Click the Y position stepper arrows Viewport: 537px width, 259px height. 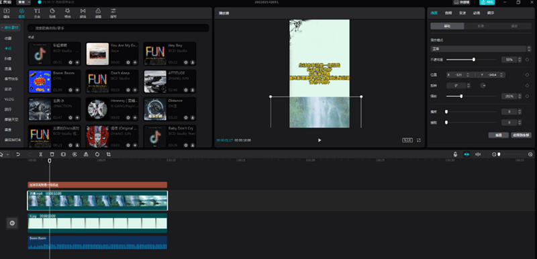(502, 74)
